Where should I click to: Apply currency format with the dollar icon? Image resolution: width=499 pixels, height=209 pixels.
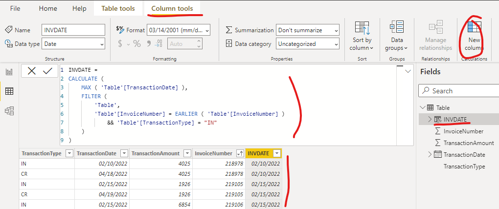pos(120,44)
